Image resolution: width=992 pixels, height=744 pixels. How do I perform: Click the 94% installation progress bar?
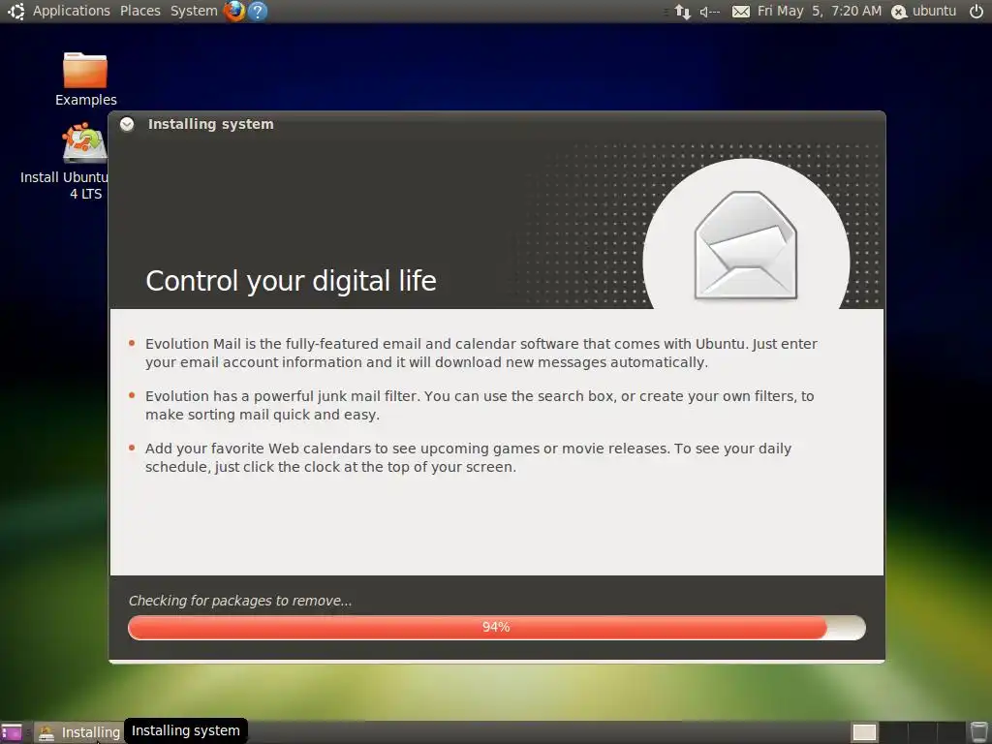[497, 627]
